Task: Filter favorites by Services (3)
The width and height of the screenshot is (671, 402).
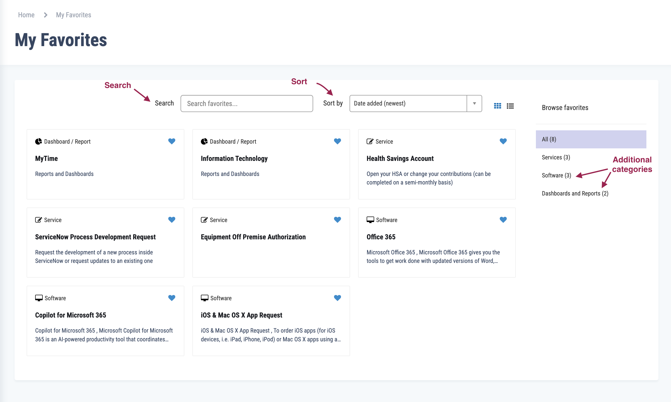Action: (x=556, y=157)
